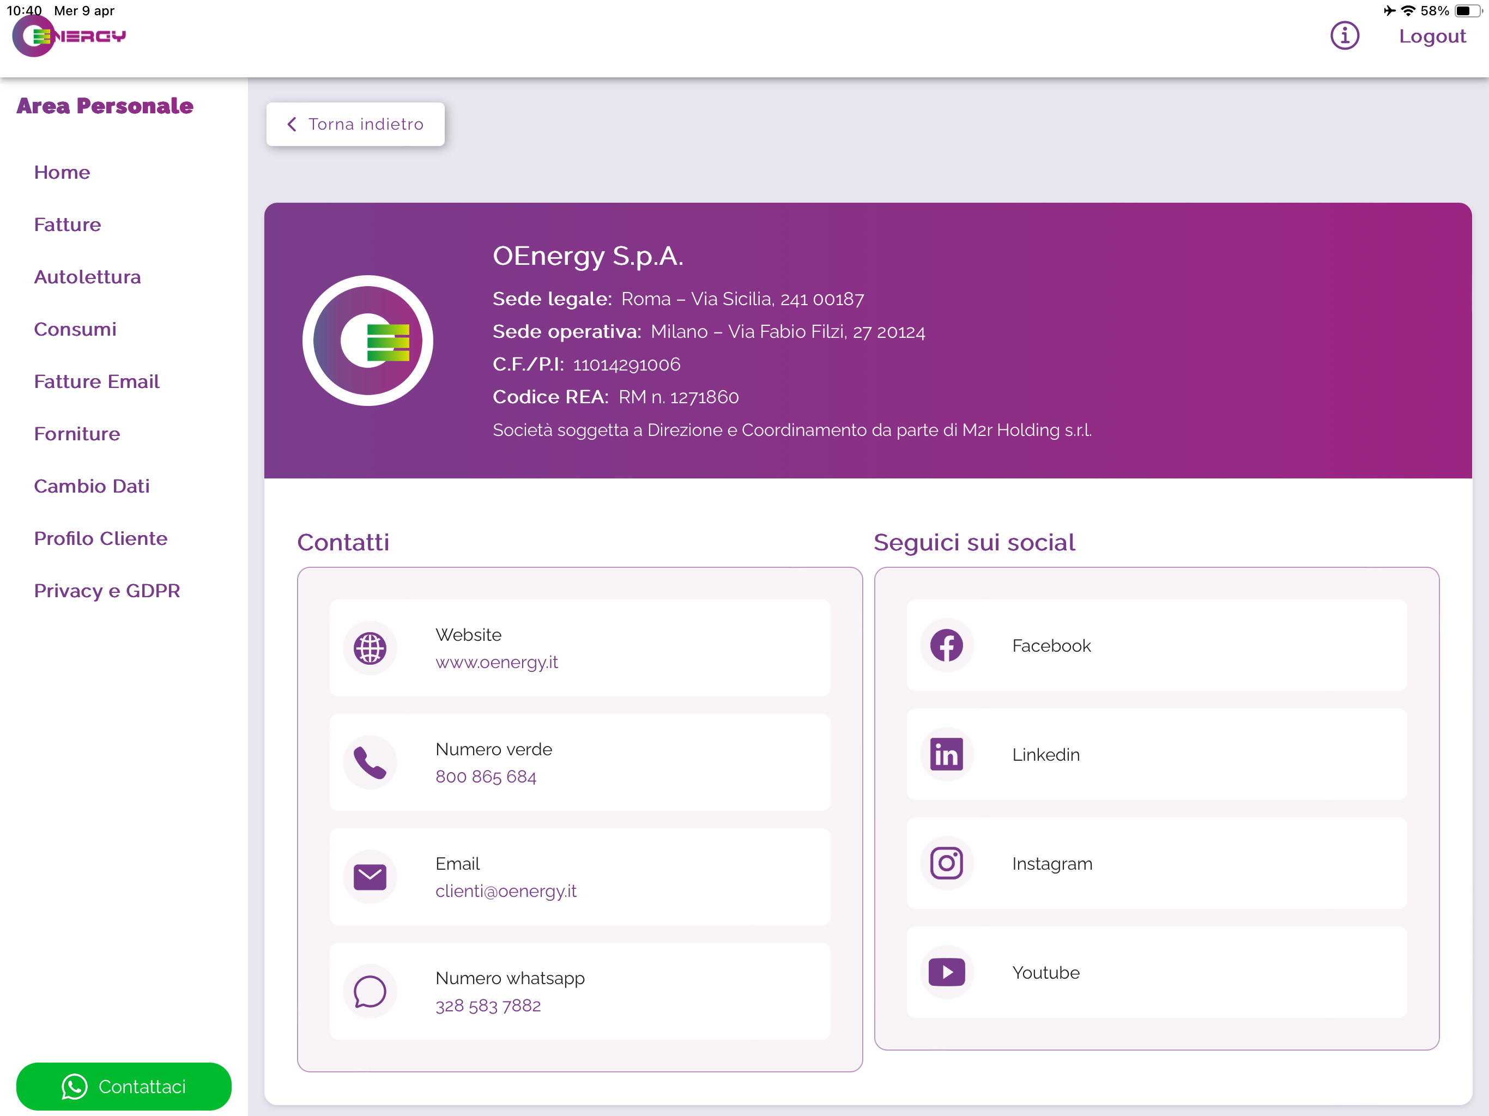Click the Contatti section heading
1489x1116 pixels.
[343, 543]
